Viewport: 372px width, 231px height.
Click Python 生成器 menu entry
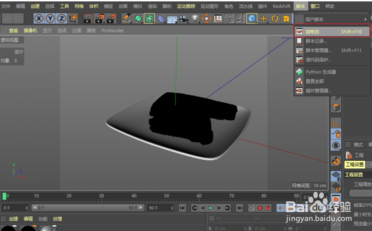321,72
